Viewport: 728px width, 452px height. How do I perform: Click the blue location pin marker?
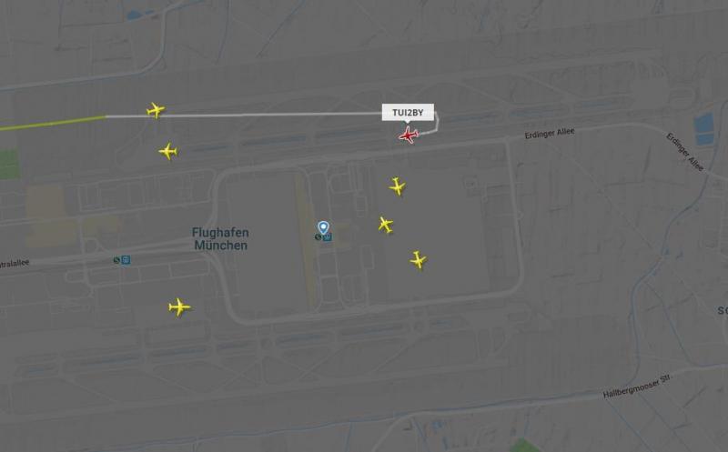(x=323, y=227)
